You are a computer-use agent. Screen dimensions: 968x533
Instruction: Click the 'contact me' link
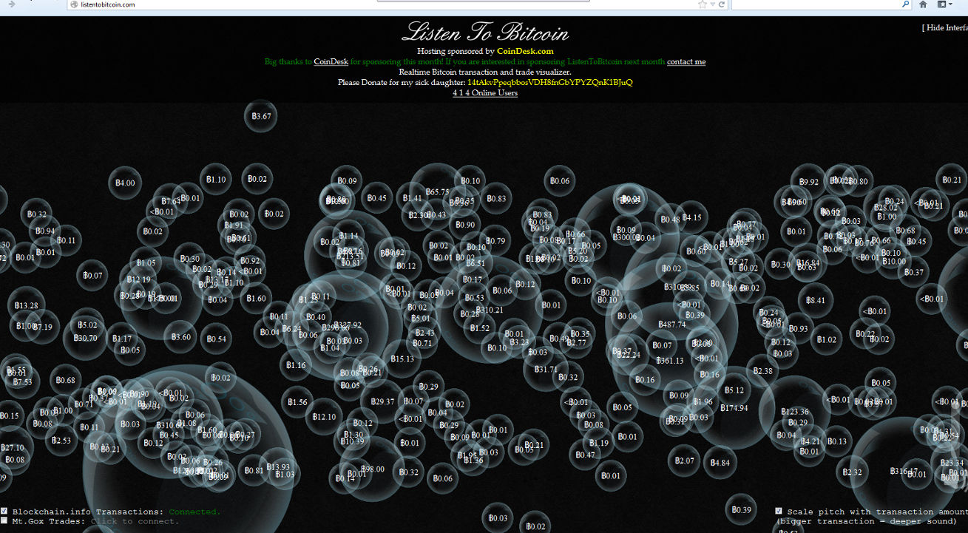(x=686, y=62)
